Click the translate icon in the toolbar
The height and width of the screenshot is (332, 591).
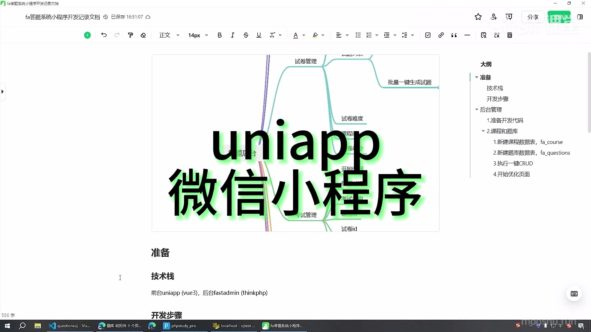[x=497, y=35]
